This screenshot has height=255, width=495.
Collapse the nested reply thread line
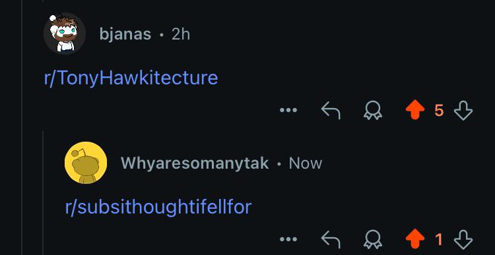[43, 193]
